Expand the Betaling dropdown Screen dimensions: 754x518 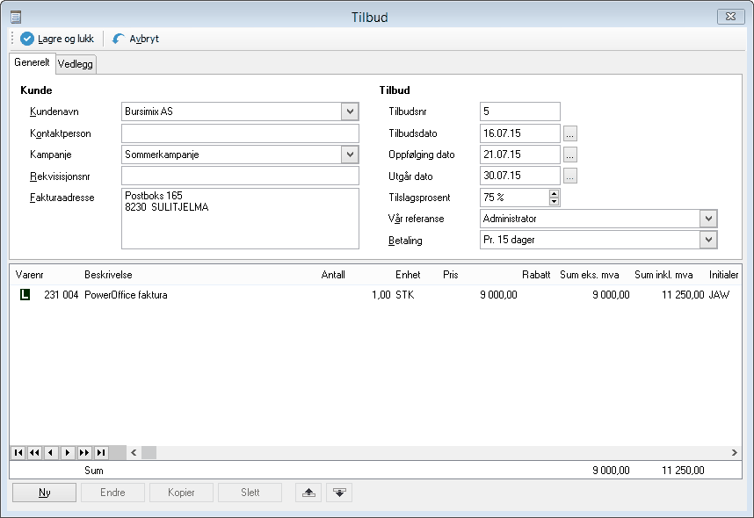708,240
